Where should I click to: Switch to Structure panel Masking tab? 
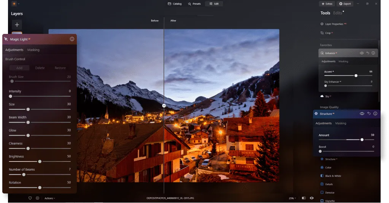tap(341, 123)
